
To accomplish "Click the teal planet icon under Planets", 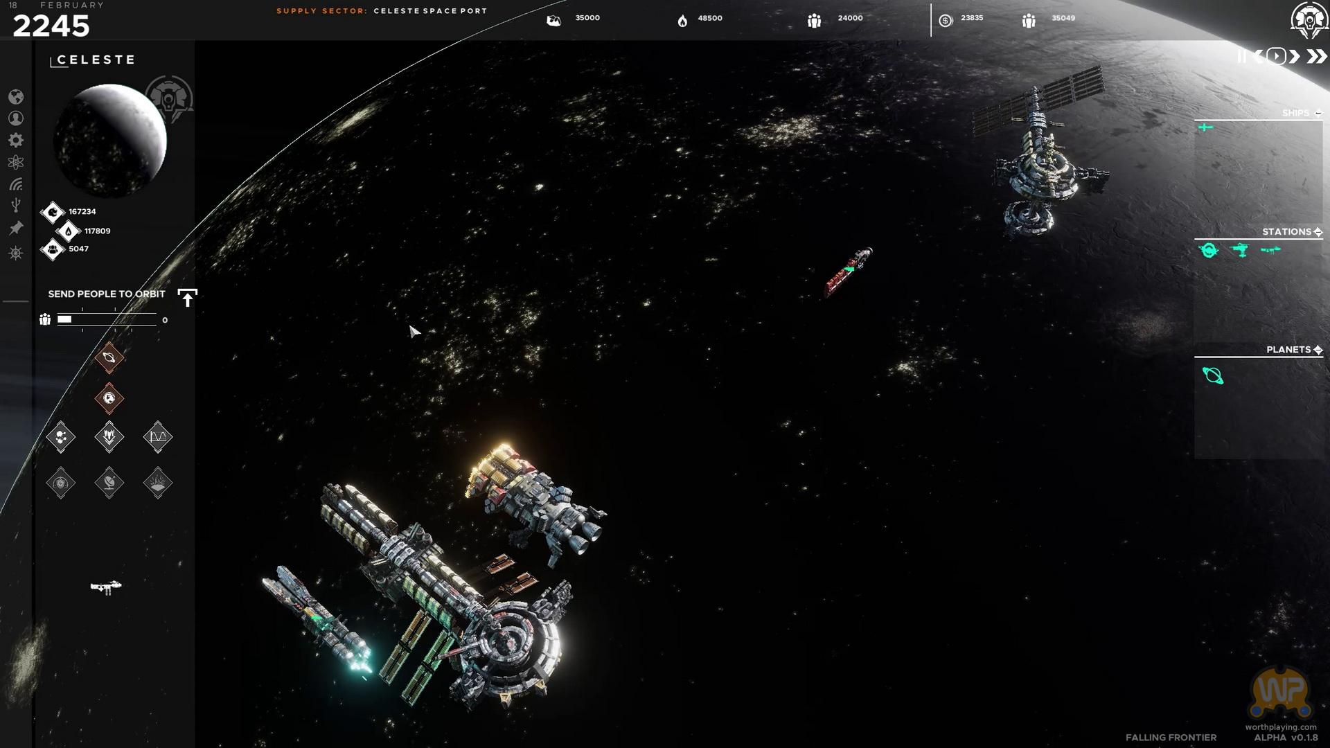I will (x=1213, y=376).
